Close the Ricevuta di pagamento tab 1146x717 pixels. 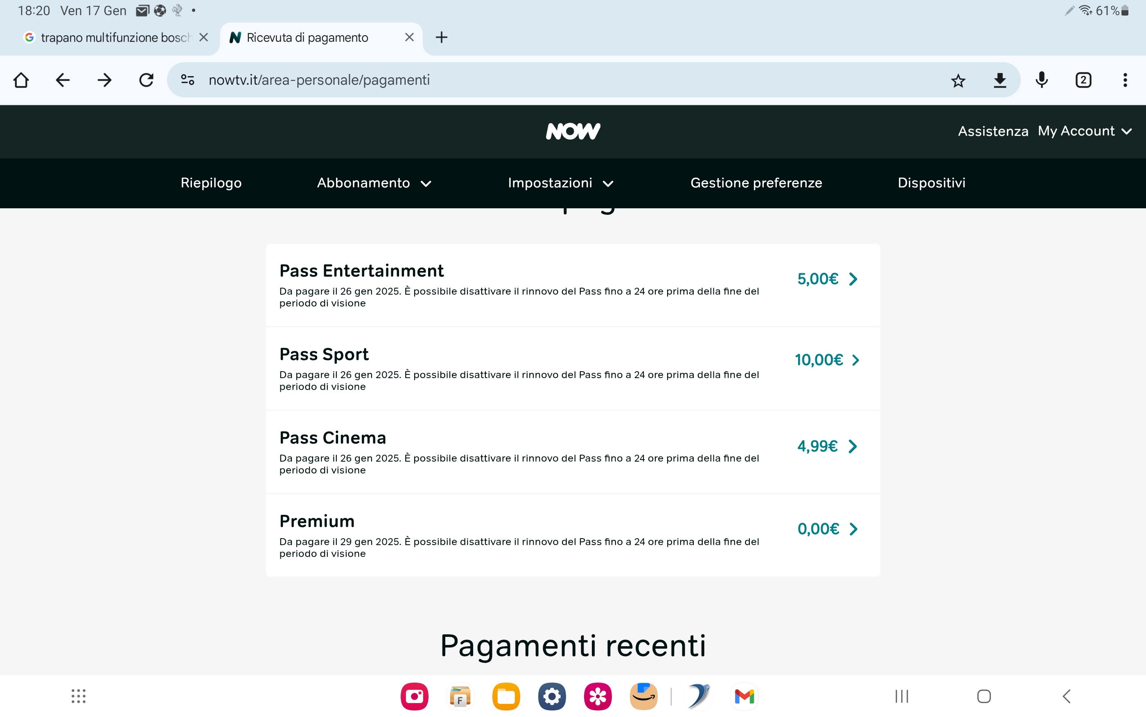pos(410,38)
